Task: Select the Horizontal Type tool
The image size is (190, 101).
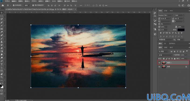Action: (x=2, y=64)
